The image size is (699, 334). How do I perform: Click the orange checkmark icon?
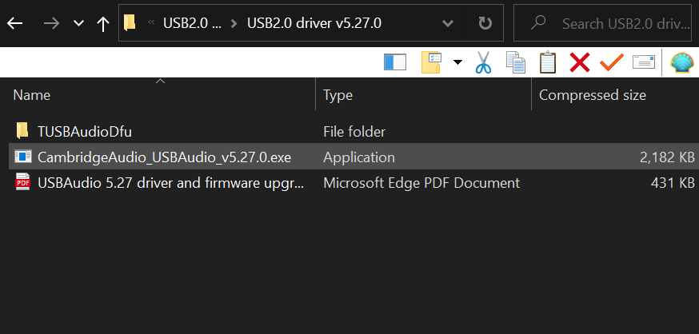pos(611,62)
